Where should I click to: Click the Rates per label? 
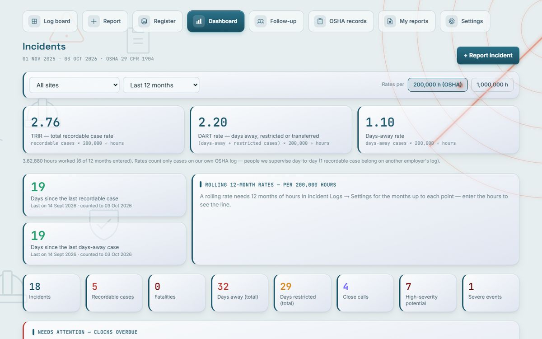click(393, 85)
